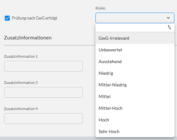Focus the Zusatzinformation 5 text field

click(x=44, y=92)
